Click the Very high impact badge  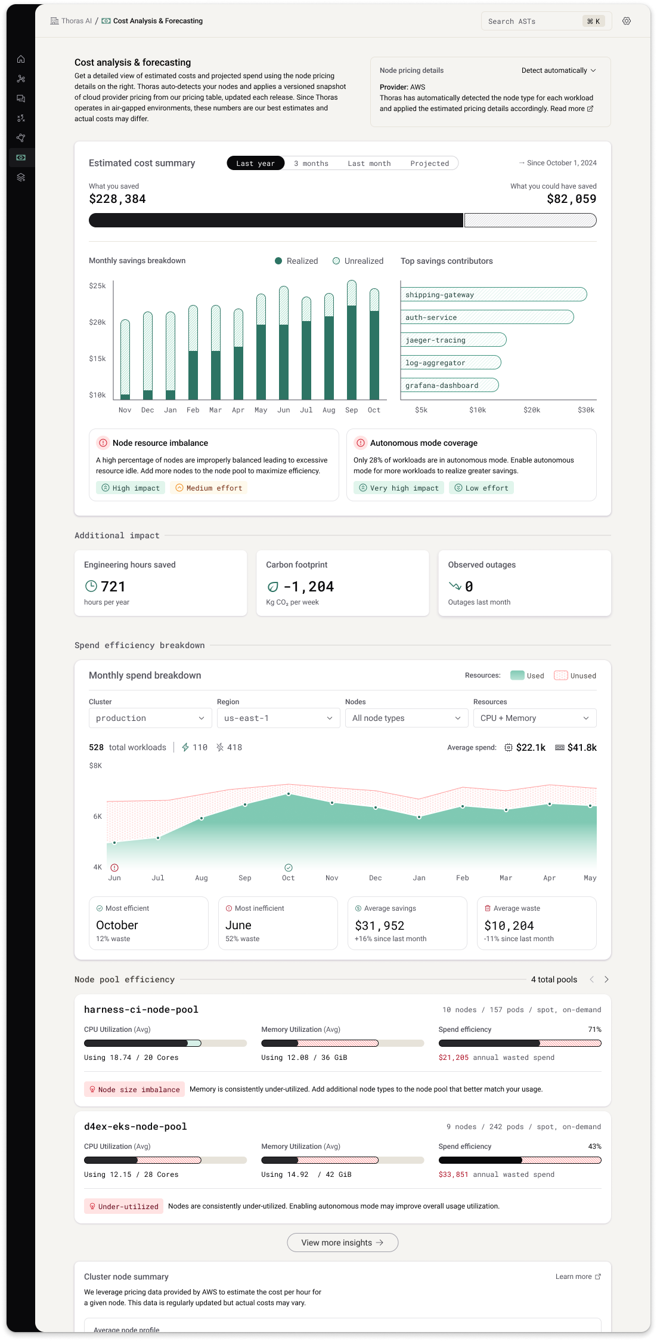coord(399,488)
